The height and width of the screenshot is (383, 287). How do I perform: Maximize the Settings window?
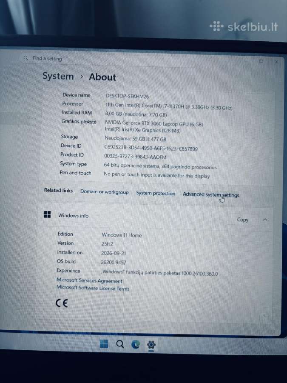click(261, 61)
